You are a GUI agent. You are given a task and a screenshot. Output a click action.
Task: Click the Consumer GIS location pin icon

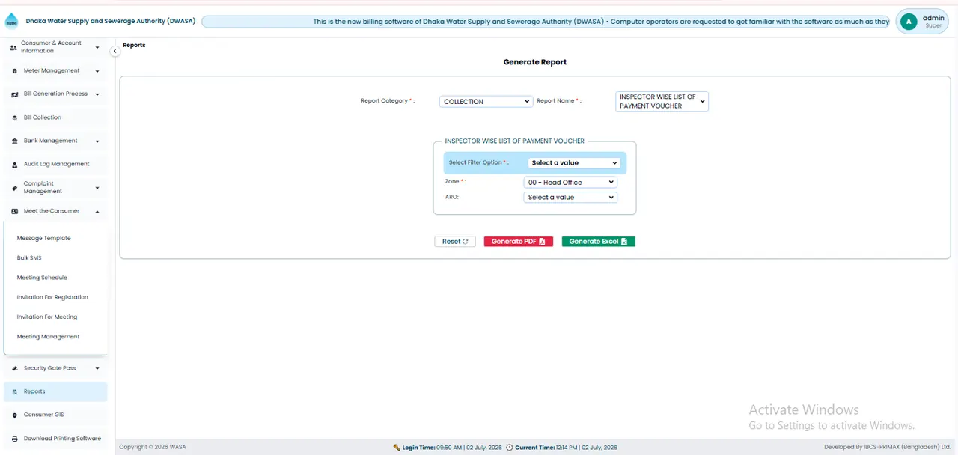click(x=15, y=415)
